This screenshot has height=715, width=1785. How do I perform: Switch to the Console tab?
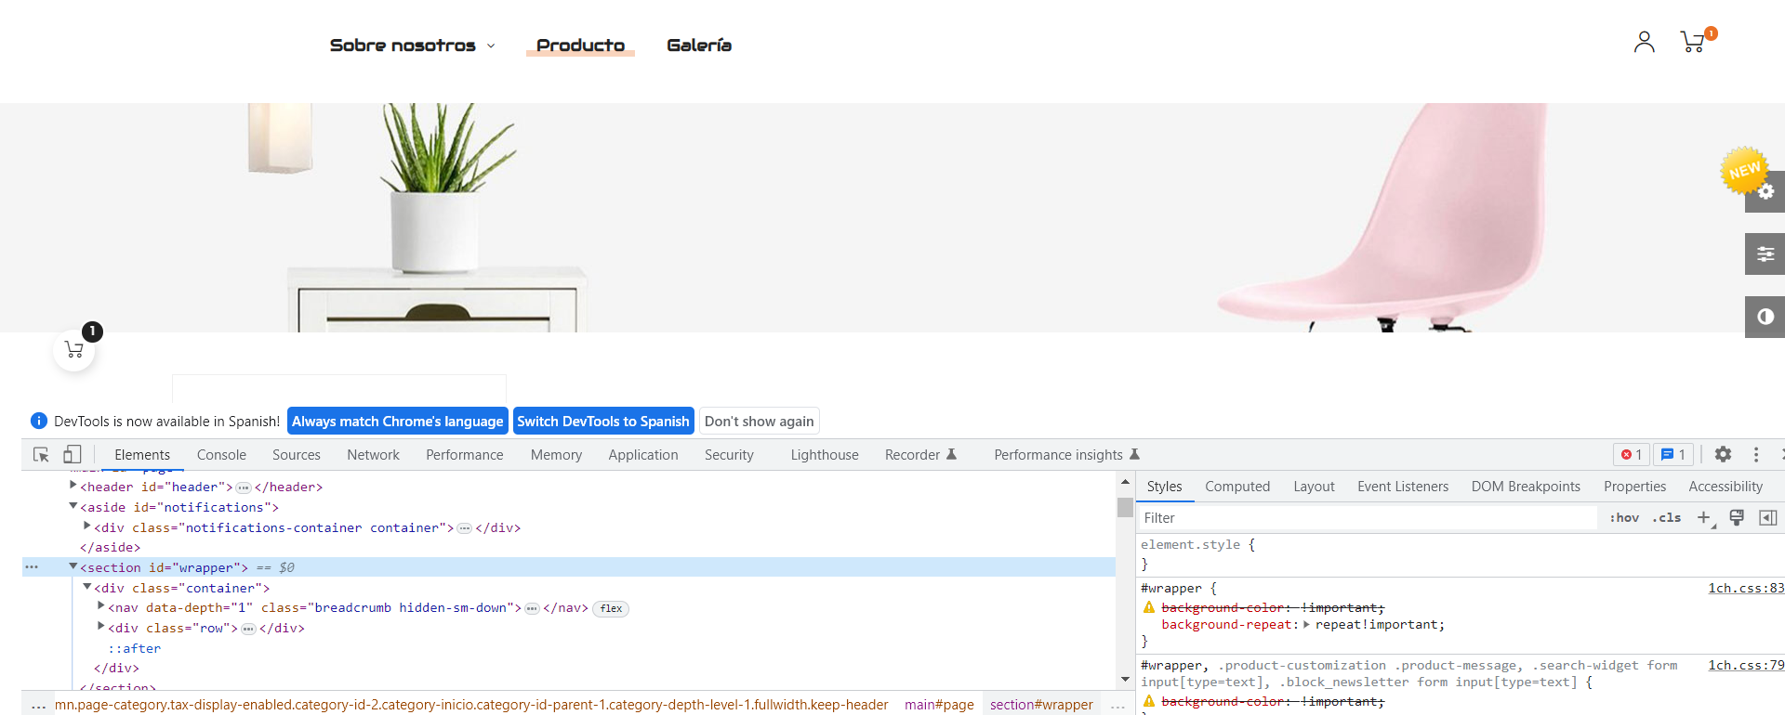[x=221, y=455]
